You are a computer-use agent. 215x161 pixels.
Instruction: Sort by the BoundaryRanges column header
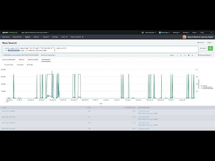point(144,107)
